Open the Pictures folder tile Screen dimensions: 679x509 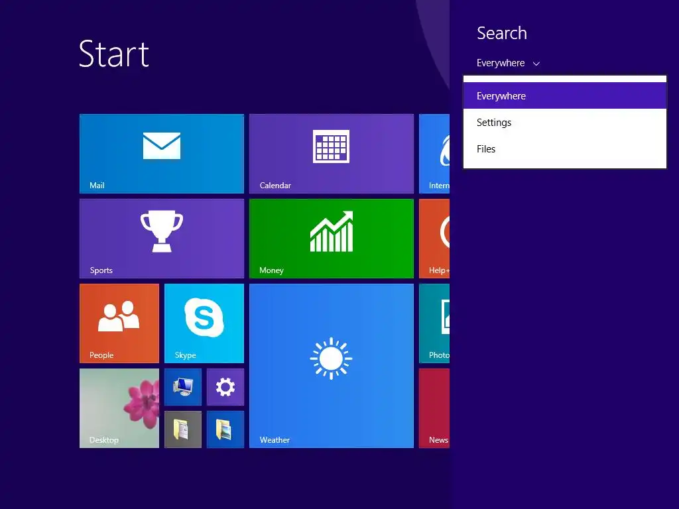[225, 429]
